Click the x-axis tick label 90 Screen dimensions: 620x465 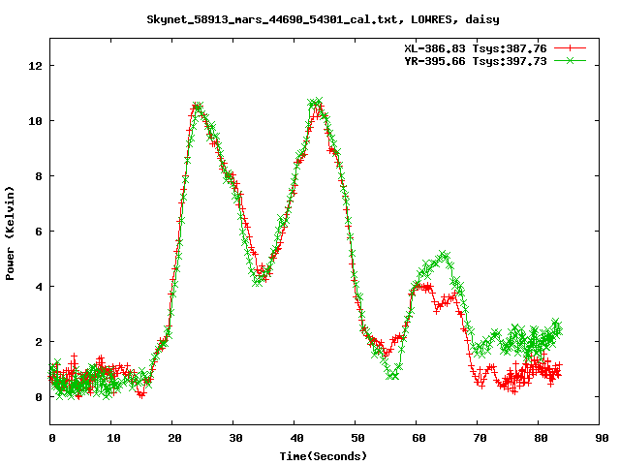click(602, 438)
